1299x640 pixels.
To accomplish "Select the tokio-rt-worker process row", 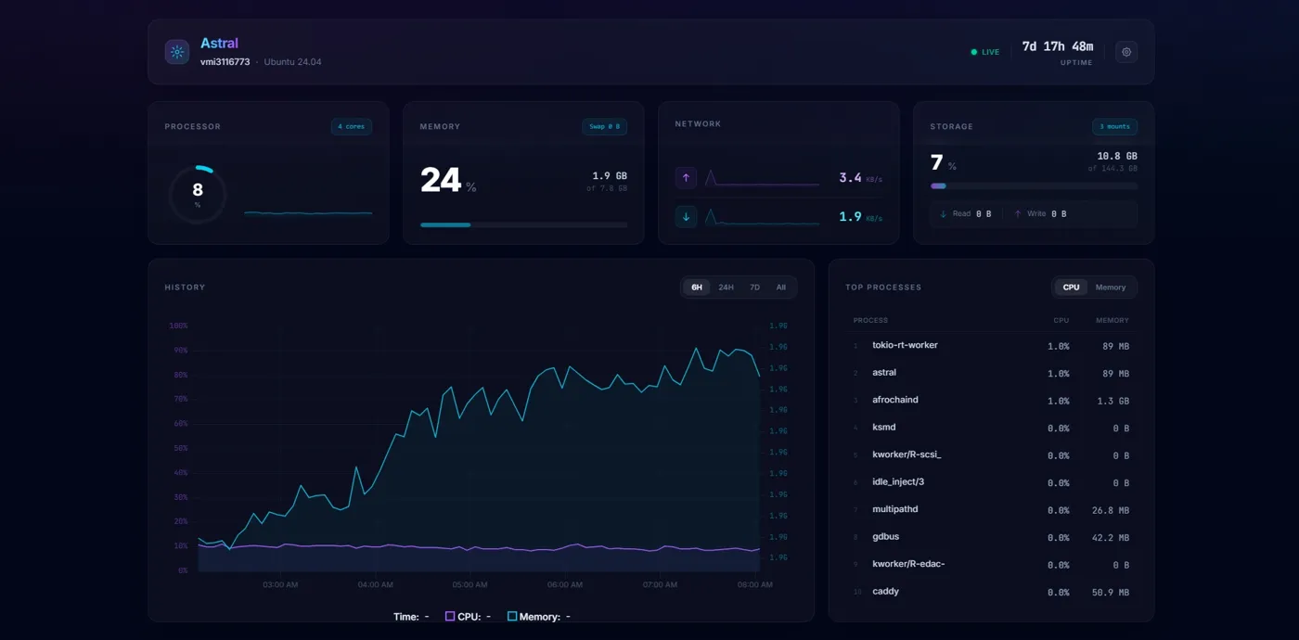I will [x=991, y=346].
